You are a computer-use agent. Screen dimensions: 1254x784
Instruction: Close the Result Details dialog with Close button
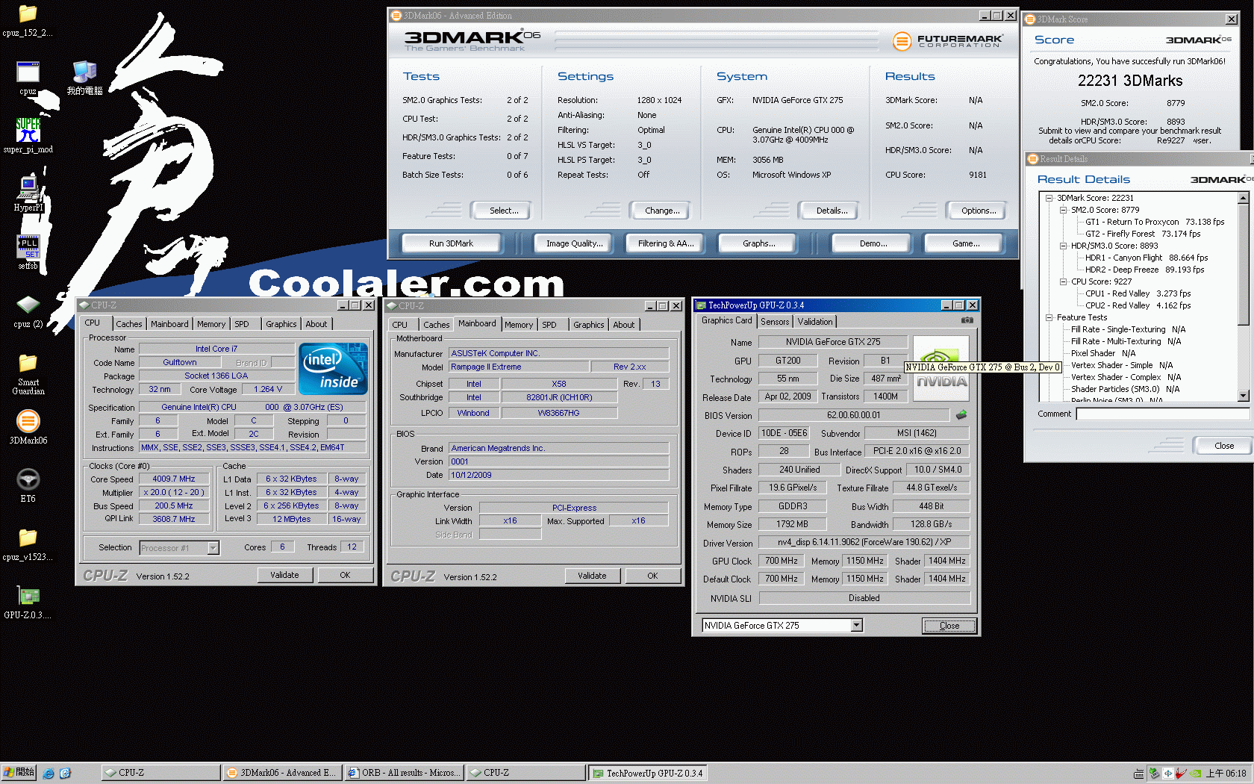(1224, 446)
